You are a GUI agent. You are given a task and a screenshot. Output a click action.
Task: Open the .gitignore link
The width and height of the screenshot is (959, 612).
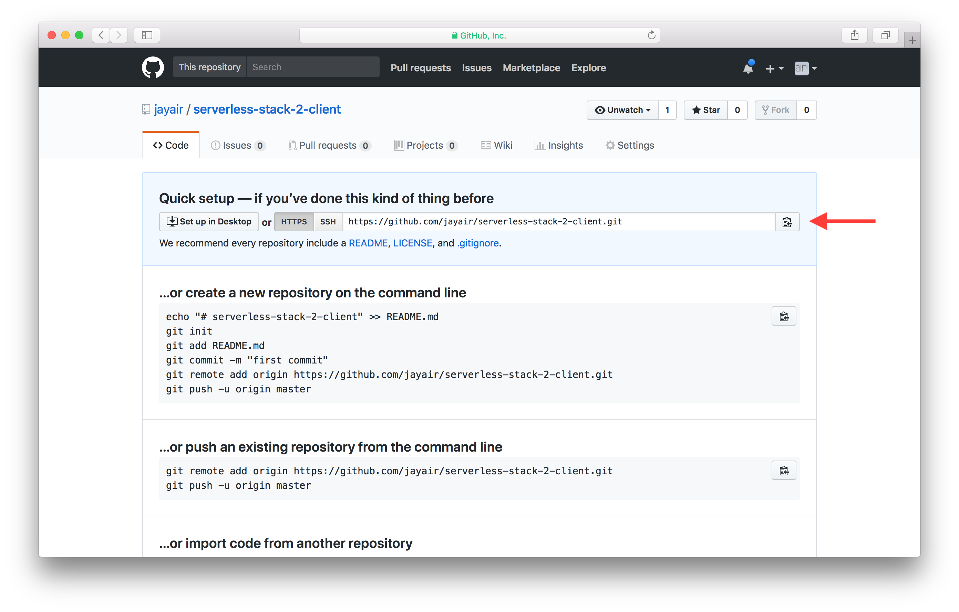click(x=477, y=243)
